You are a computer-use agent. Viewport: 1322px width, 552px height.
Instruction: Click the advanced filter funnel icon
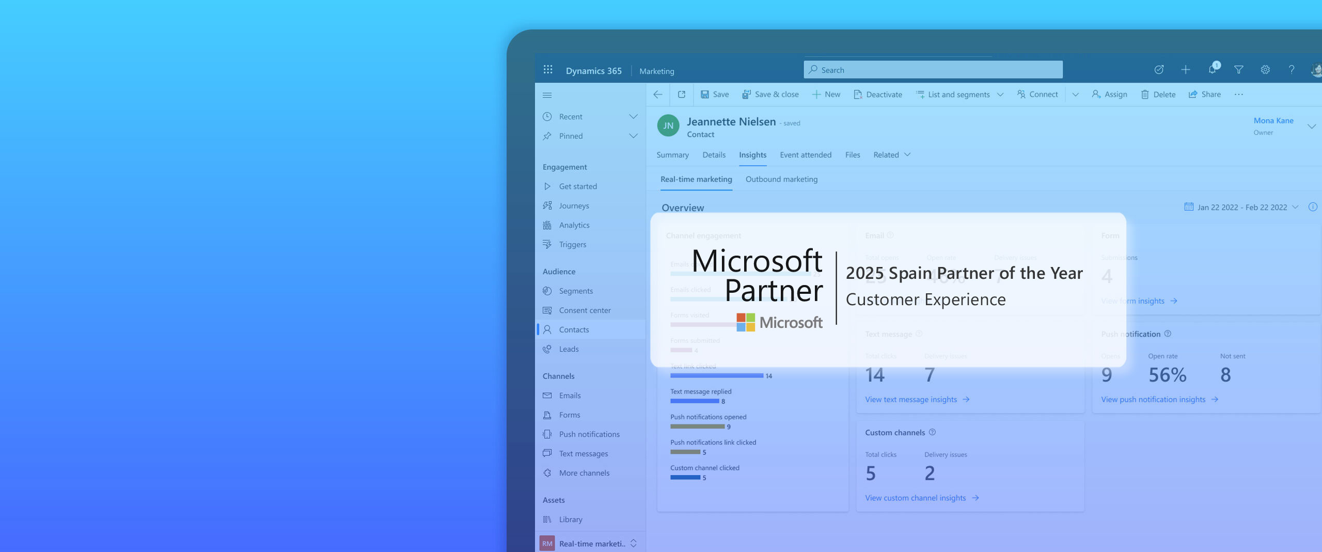(1239, 70)
